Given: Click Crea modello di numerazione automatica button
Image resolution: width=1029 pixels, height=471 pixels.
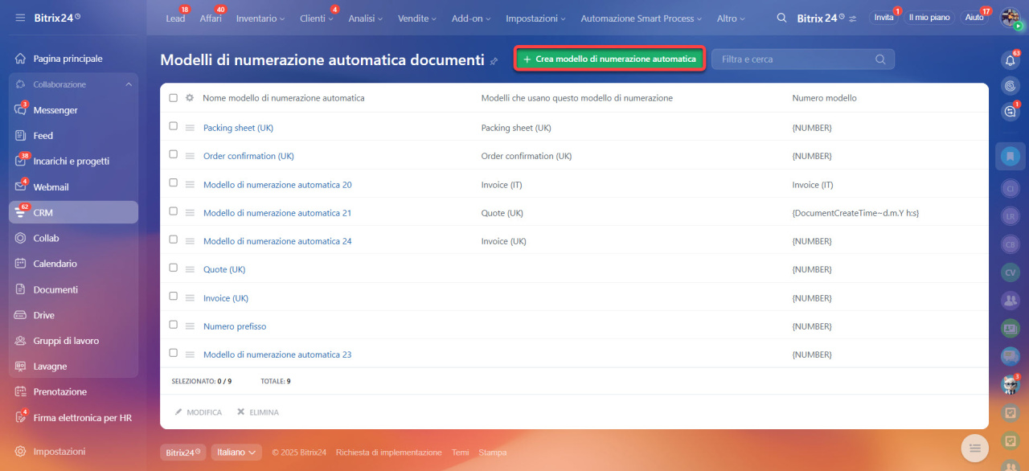Looking at the screenshot, I should click(x=609, y=59).
